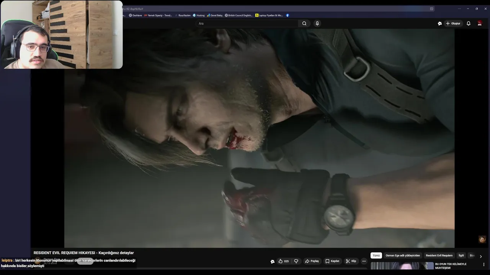Screen dimensions: 490x275
Task: Select the Osman Ege adlı yükleyiciden chip
Action: 403,256
